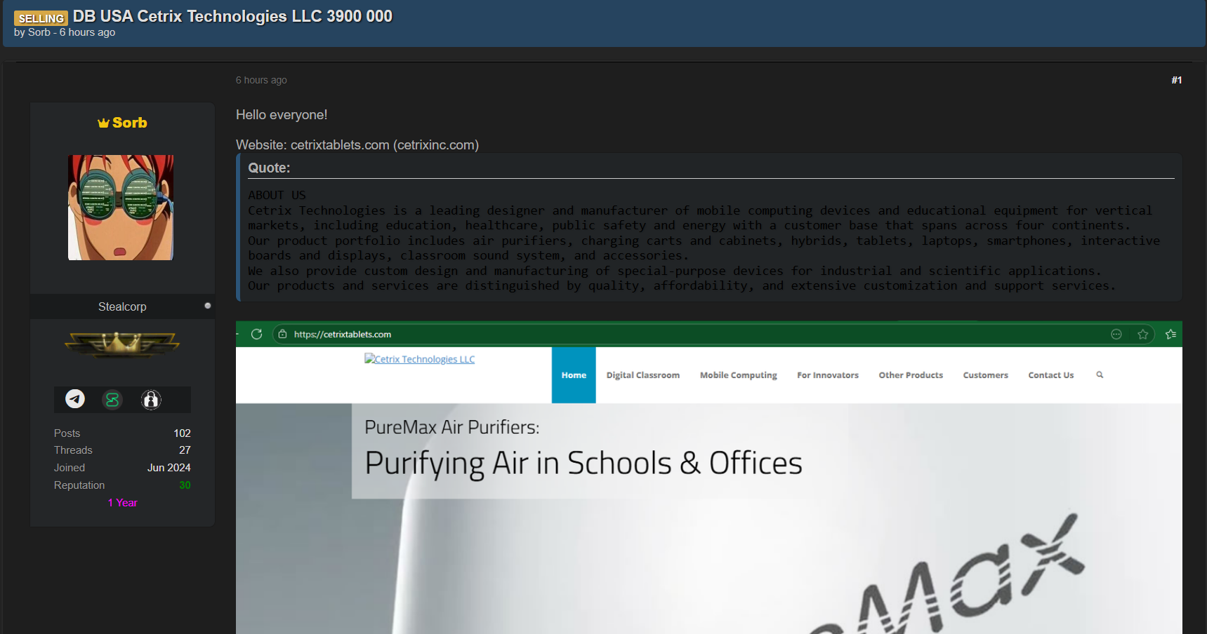This screenshot has width=1207, height=634.
Task: Click the bookmark star in address bar
Action: 1143,335
